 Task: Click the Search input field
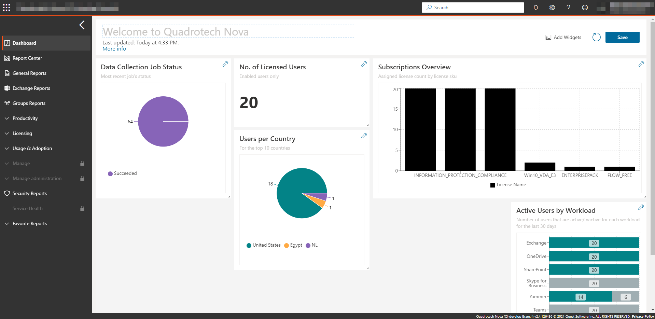[473, 8]
